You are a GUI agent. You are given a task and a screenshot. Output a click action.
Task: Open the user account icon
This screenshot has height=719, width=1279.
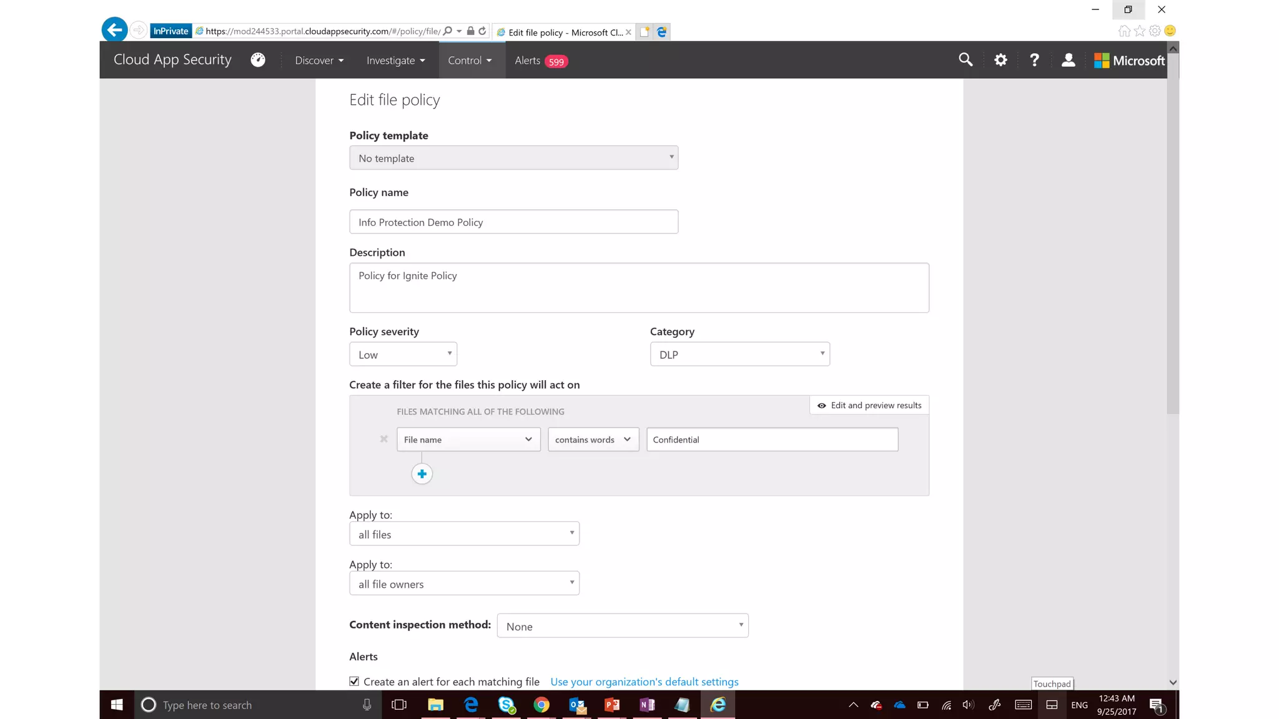point(1068,60)
